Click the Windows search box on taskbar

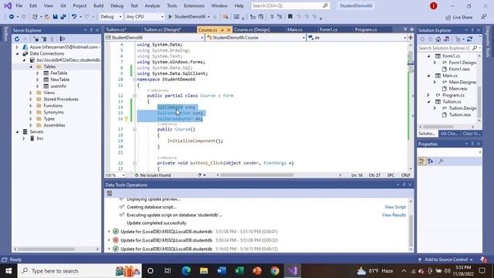80,271
